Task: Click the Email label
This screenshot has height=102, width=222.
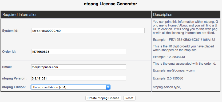Action: pyautogui.click(x=7, y=67)
